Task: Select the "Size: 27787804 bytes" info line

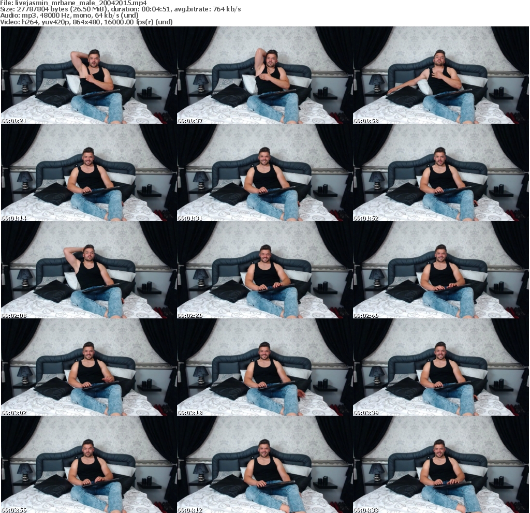Action: point(120,9)
